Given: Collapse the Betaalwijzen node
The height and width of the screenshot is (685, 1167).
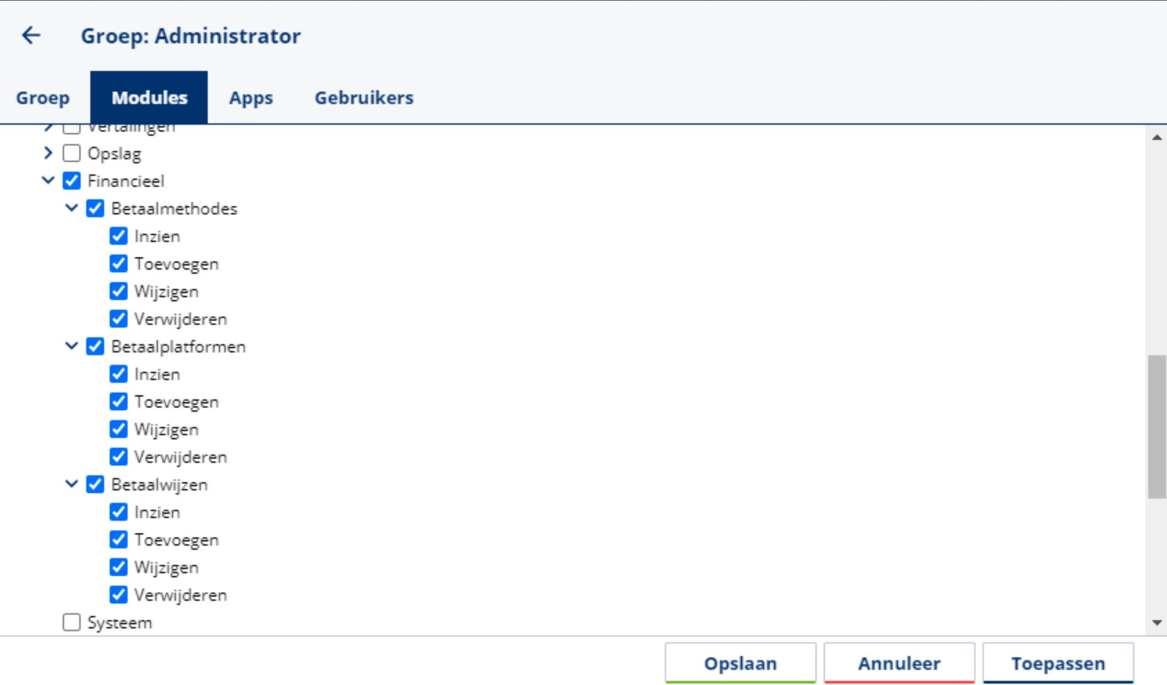Looking at the screenshot, I should (71, 484).
